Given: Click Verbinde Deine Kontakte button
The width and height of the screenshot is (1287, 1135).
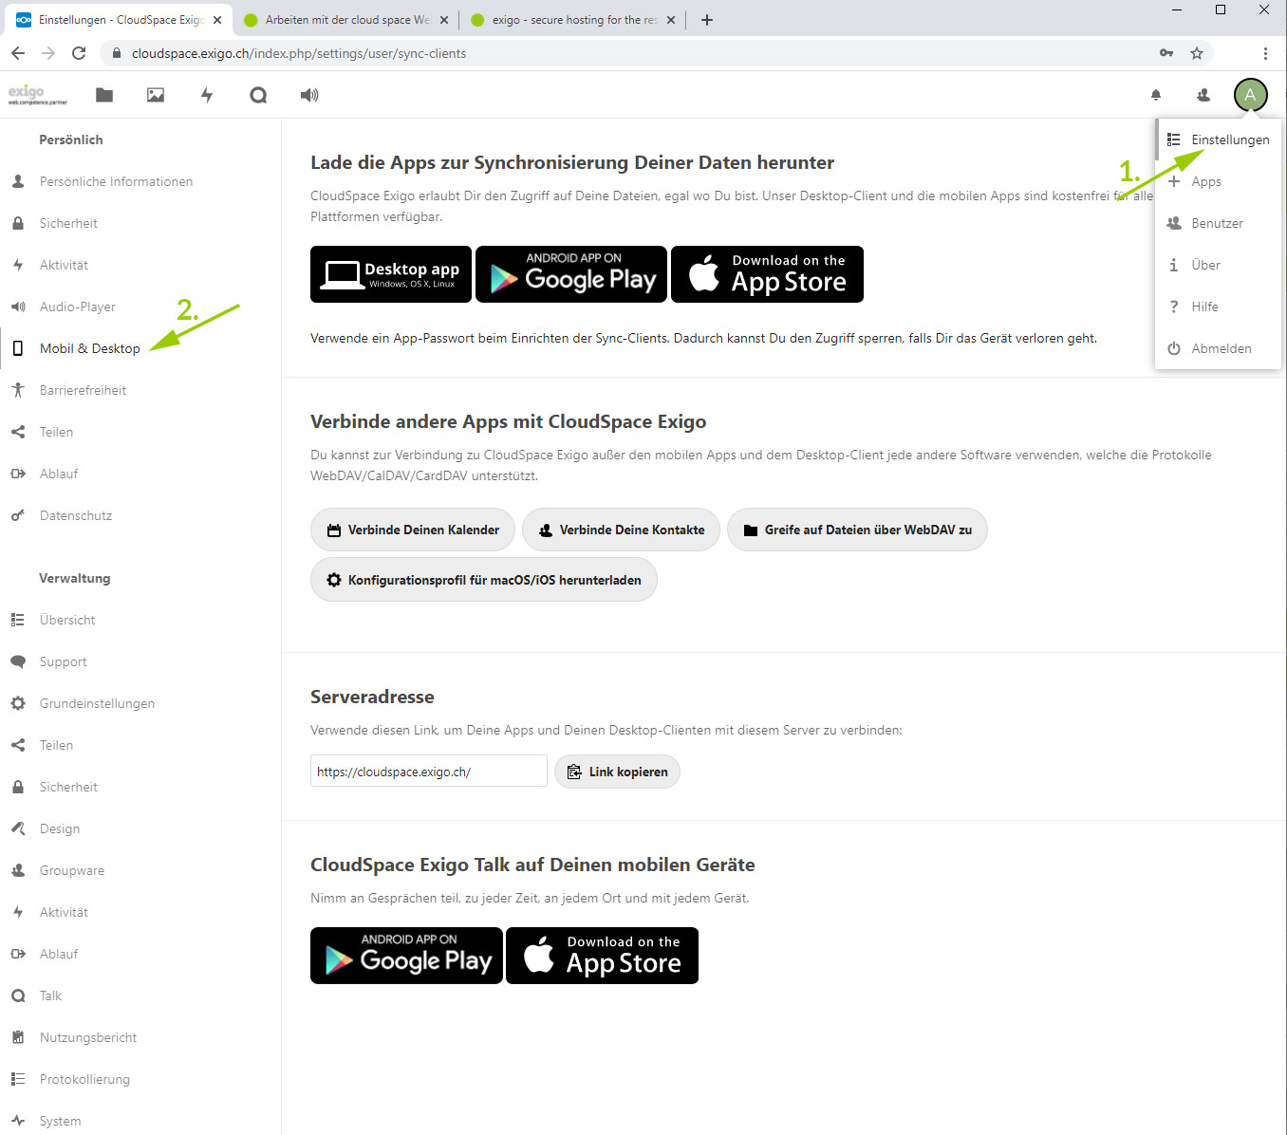Looking at the screenshot, I should click(x=621, y=530).
